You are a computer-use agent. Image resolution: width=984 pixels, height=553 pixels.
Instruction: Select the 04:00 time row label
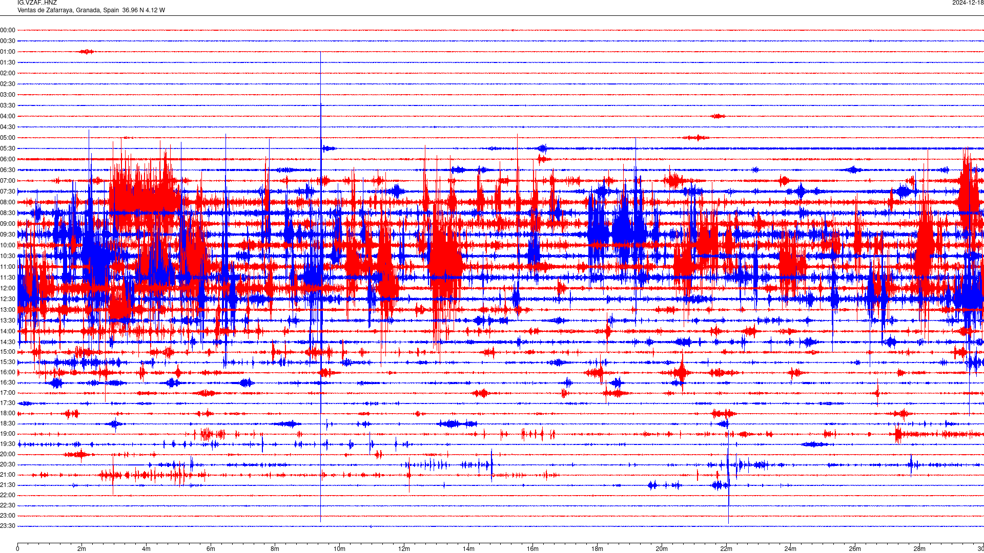[8, 116]
